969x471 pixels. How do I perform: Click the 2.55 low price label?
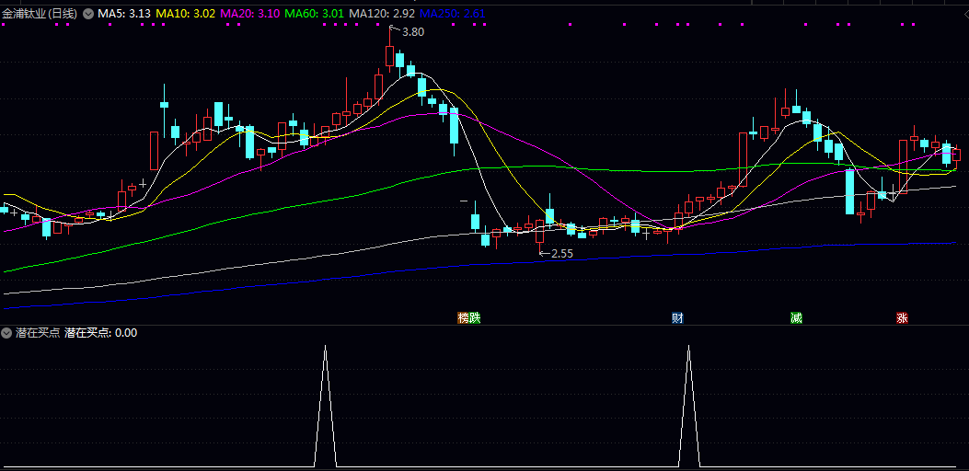[561, 253]
